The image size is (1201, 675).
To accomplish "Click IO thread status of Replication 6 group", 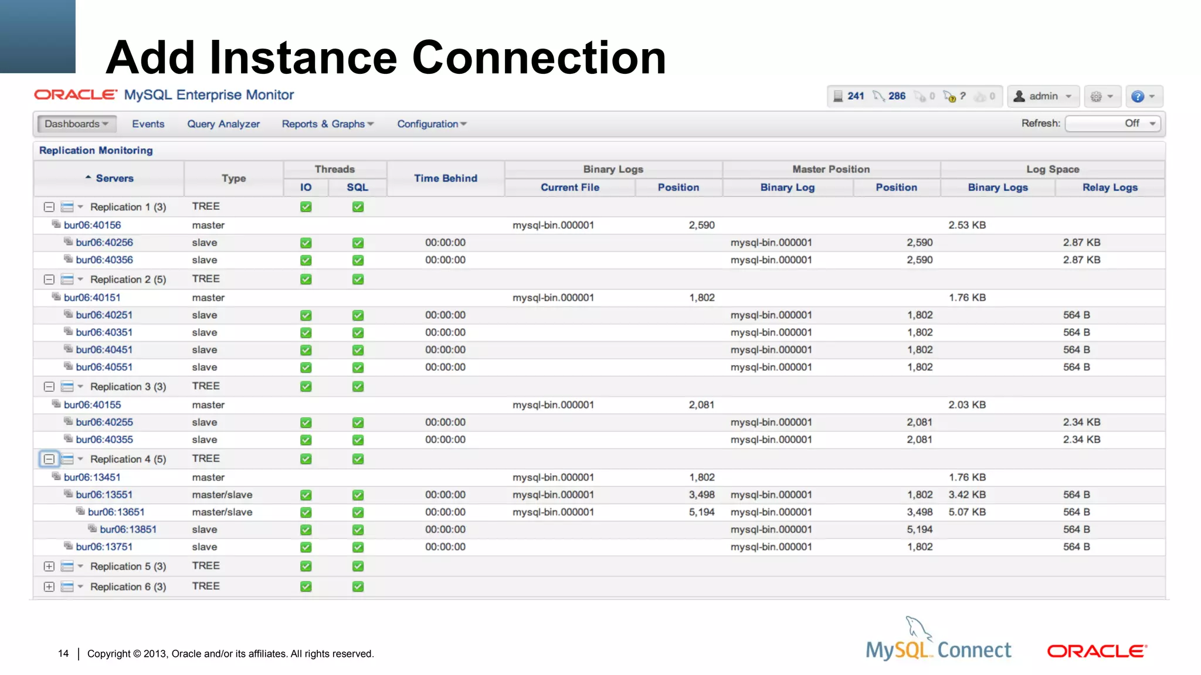I will point(306,587).
